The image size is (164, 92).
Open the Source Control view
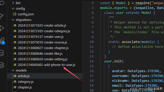(x=2, y=16)
